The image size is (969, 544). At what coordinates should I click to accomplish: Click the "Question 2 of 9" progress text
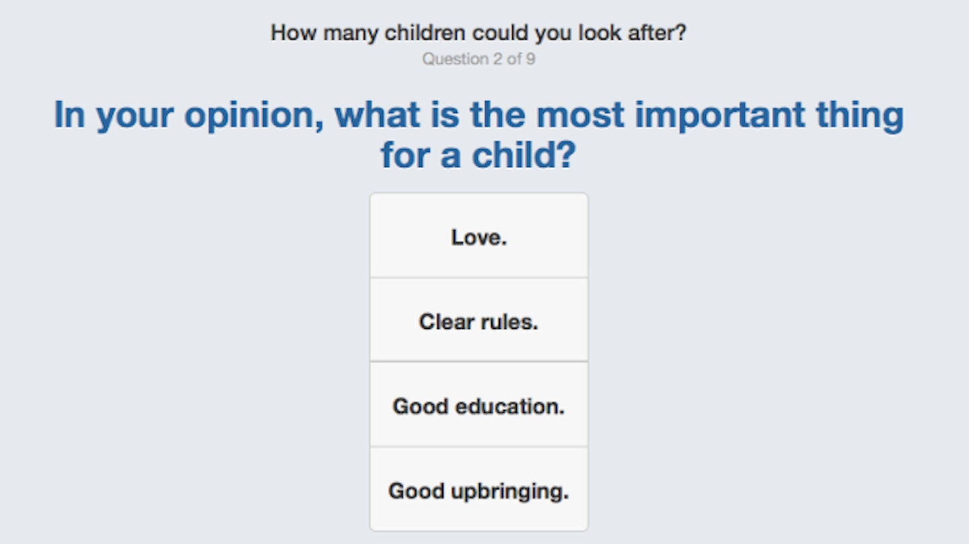point(478,59)
